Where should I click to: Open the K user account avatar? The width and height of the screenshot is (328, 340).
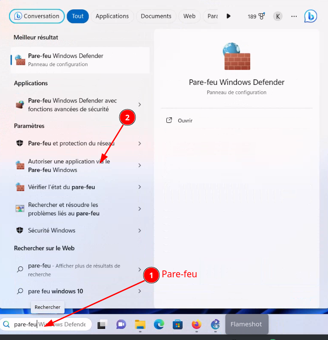278,16
